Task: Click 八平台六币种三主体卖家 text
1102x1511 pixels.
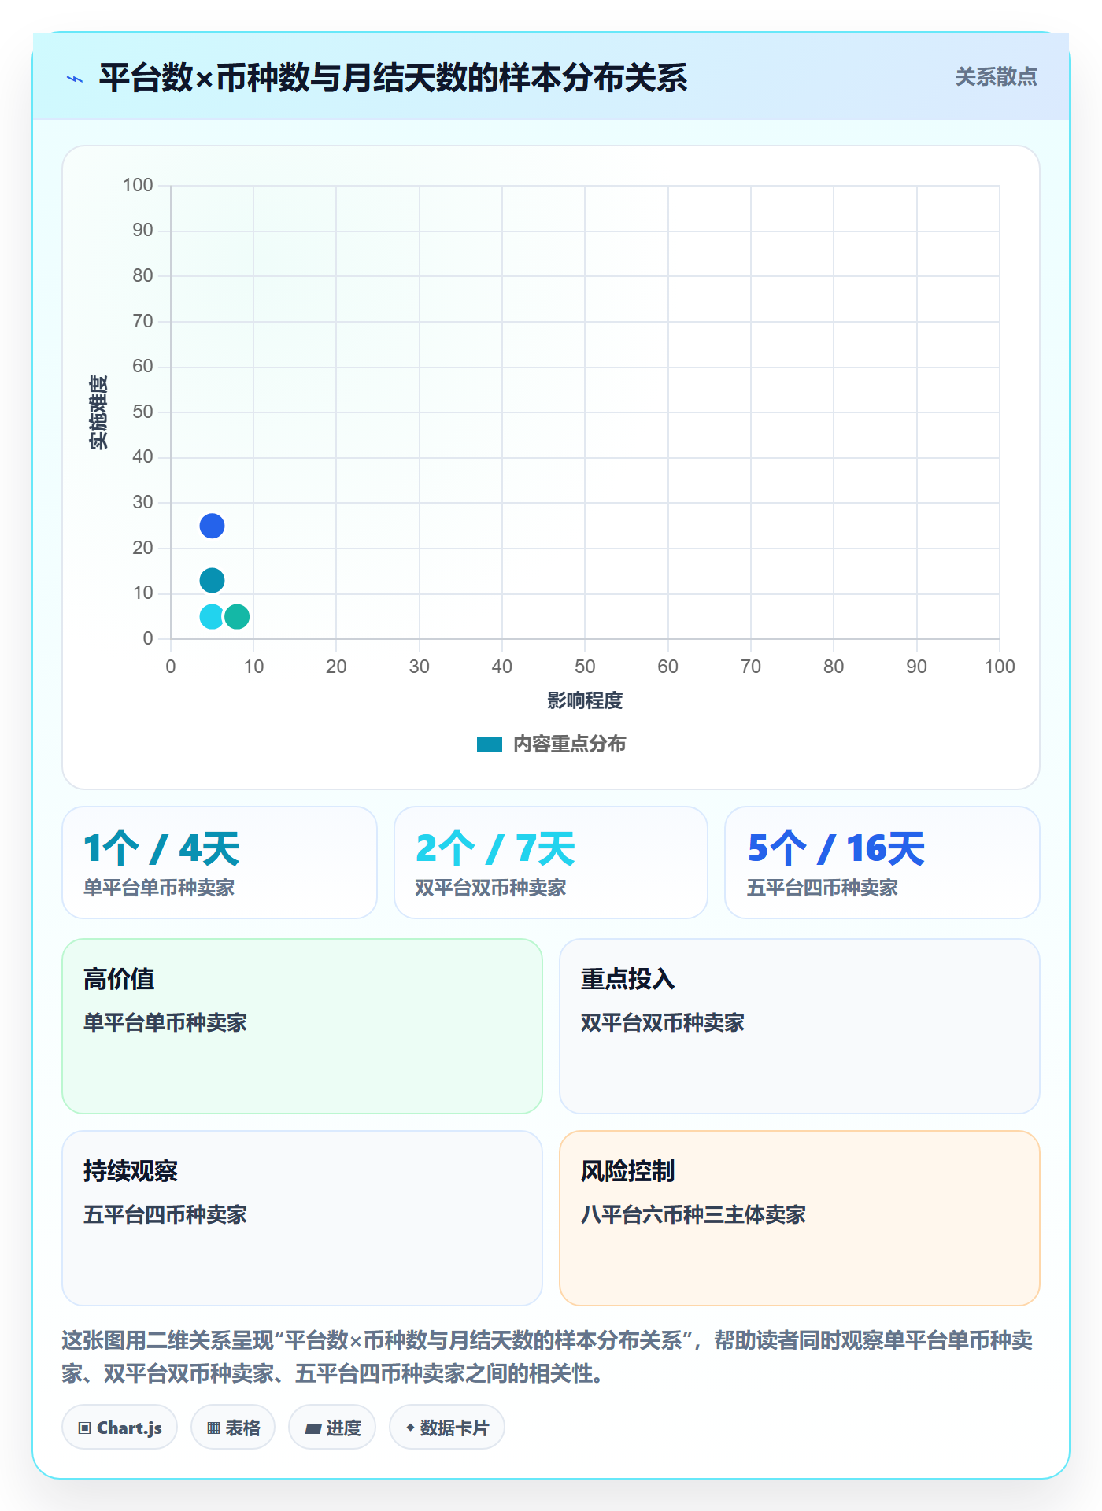Action: (x=693, y=1214)
